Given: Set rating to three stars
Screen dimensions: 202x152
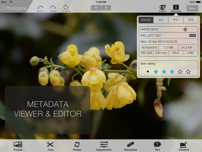Looking at the screenshot, I should (172, 71).
